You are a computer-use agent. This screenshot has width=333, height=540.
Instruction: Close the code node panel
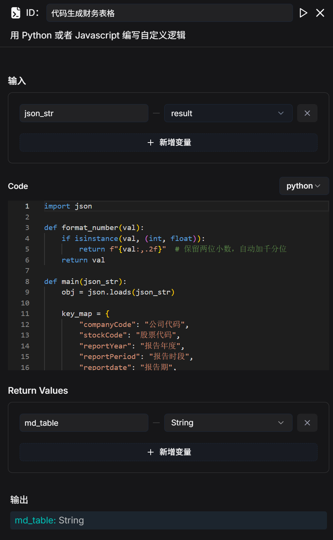[320, 13]
